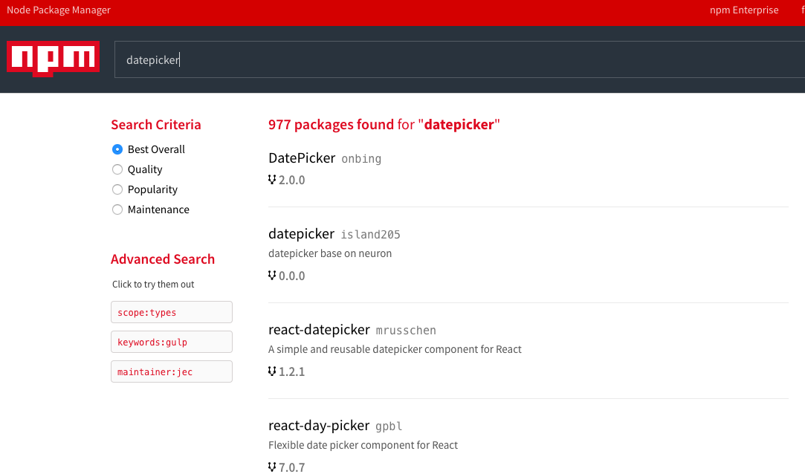Viewport: 805px width, 474px height.
Task: Click "A simple and reusable datepicker component" description
Action: [x=395, y=349]
